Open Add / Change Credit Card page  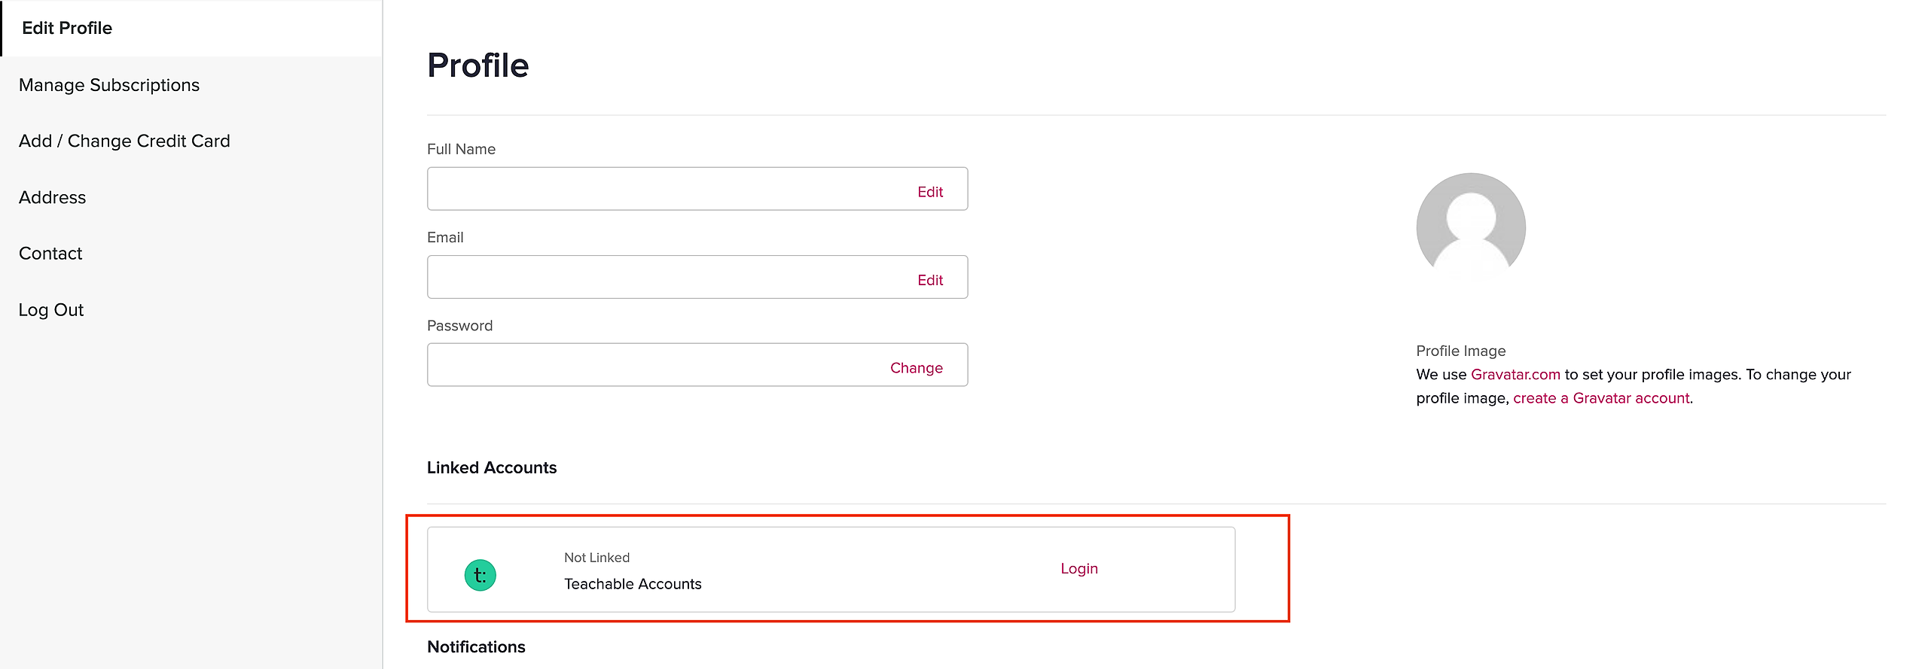[124, 141]
